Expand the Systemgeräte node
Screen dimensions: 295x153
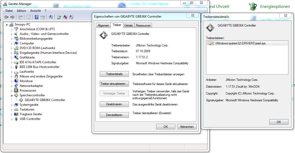(12, 105)
